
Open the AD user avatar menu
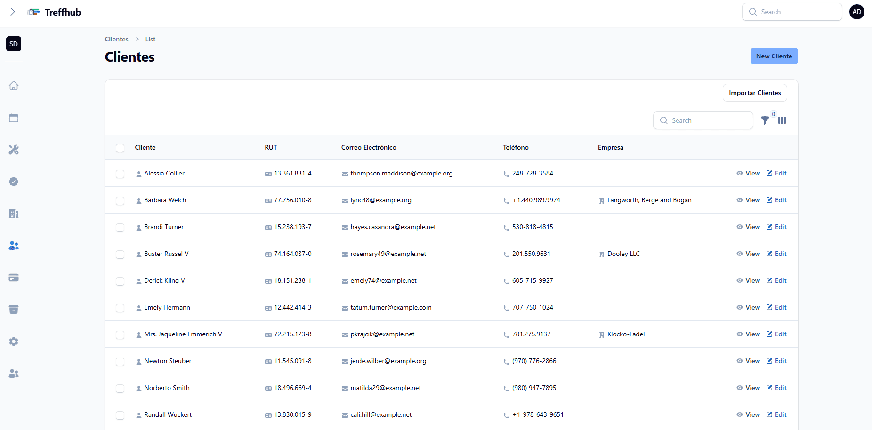coord(857,12)
